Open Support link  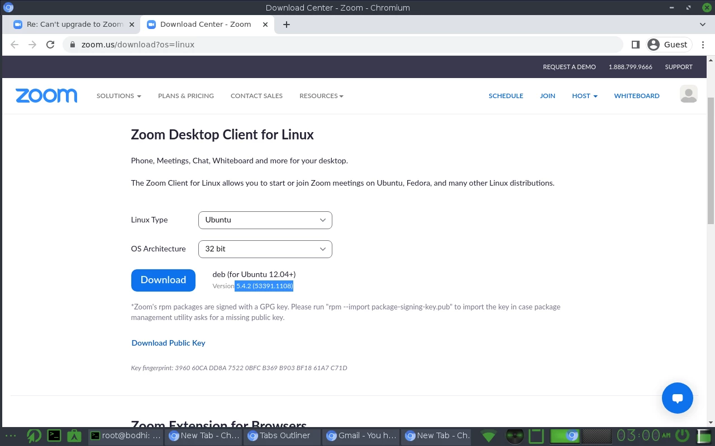pyautogui.click(x=679, y=67)
